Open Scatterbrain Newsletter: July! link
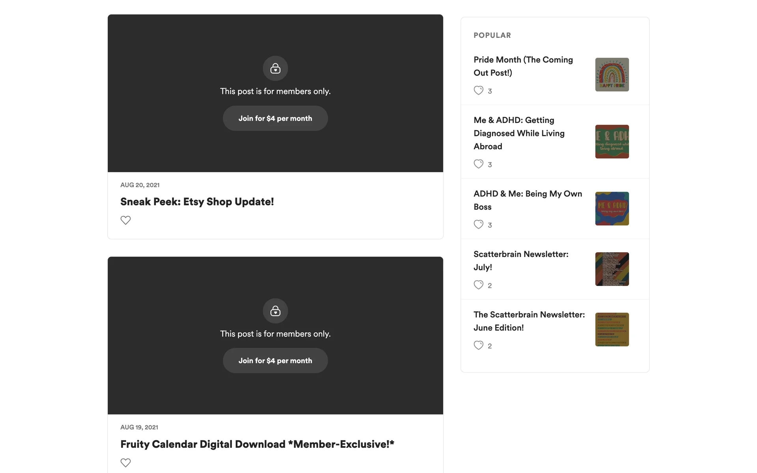757x473 pixels. coord(520,261)
